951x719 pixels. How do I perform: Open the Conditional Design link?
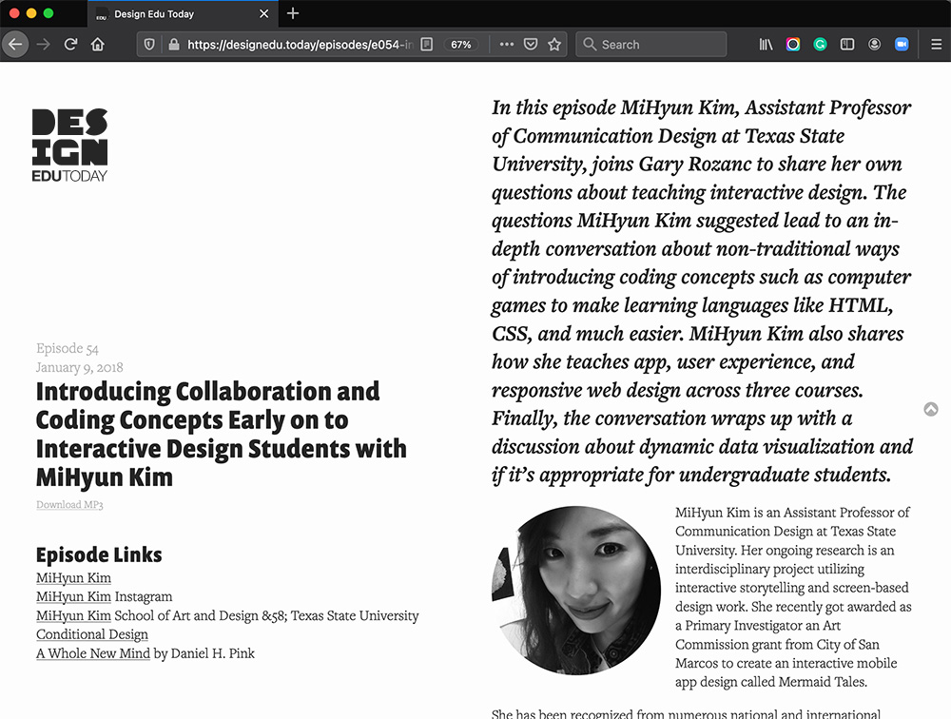(92, 634)
